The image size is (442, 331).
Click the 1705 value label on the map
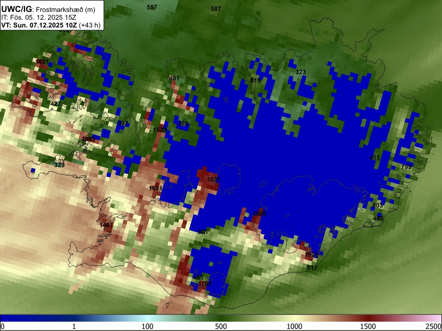point(205,283)
